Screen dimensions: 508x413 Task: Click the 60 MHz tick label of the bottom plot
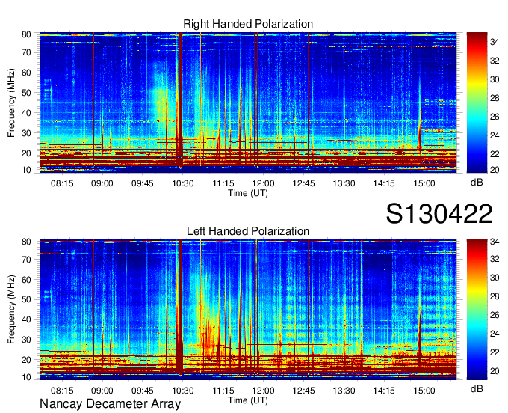(x=26, y=279)
